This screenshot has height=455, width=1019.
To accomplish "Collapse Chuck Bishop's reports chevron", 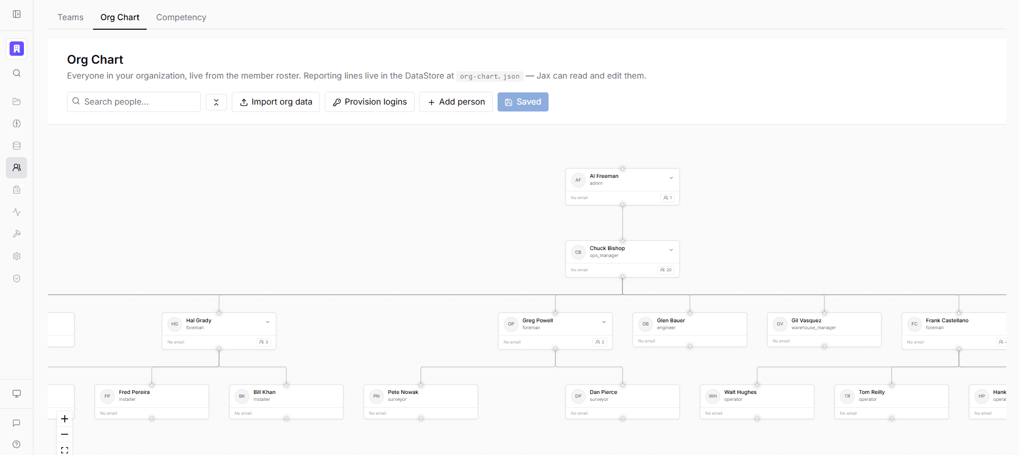I will (x=671, y=250).
